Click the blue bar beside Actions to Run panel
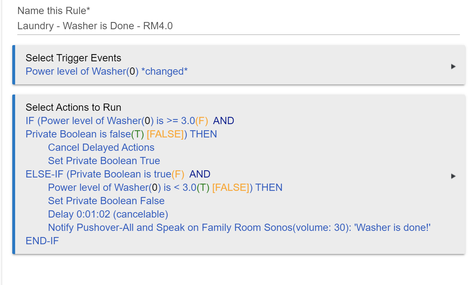Image resolution: width=474 pixels, height=285 pixels. pos(14,174)
